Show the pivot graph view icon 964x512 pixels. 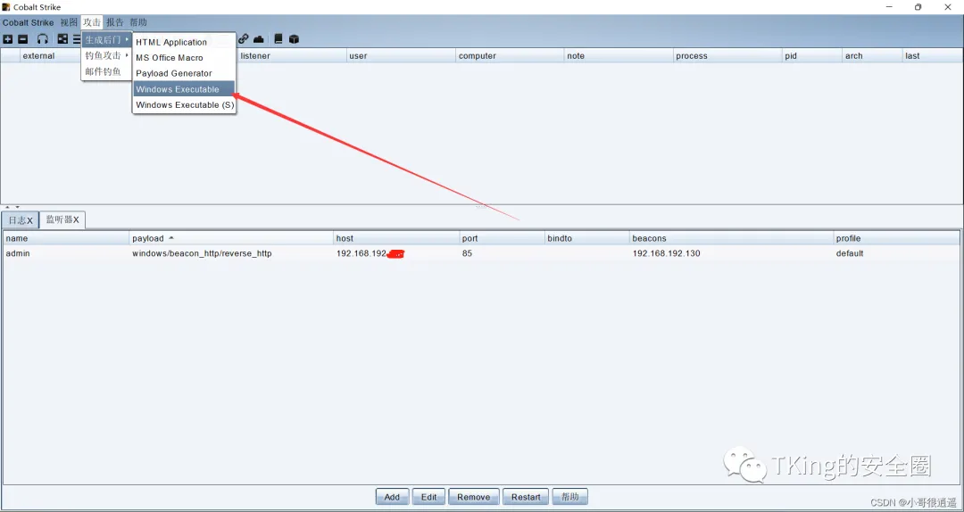[x=62, y=39]
